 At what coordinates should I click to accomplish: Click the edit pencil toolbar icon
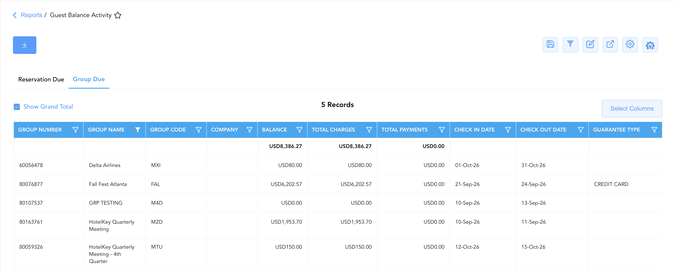tap(590, 45)
